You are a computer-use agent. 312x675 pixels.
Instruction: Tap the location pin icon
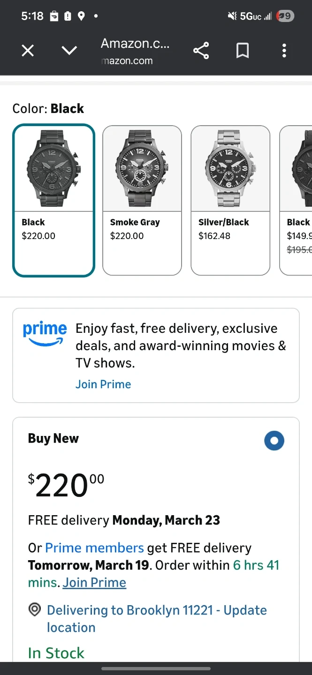pos(35,610)
